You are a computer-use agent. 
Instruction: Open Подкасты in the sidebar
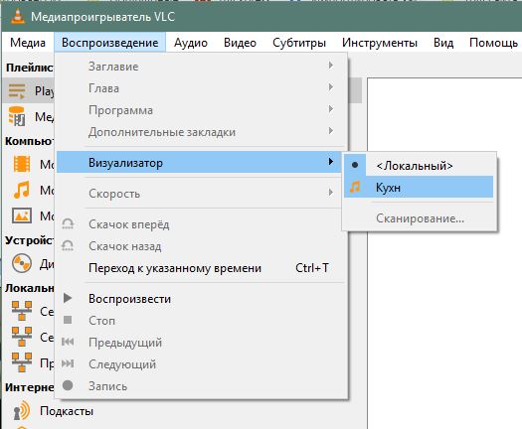click(67, 411)
